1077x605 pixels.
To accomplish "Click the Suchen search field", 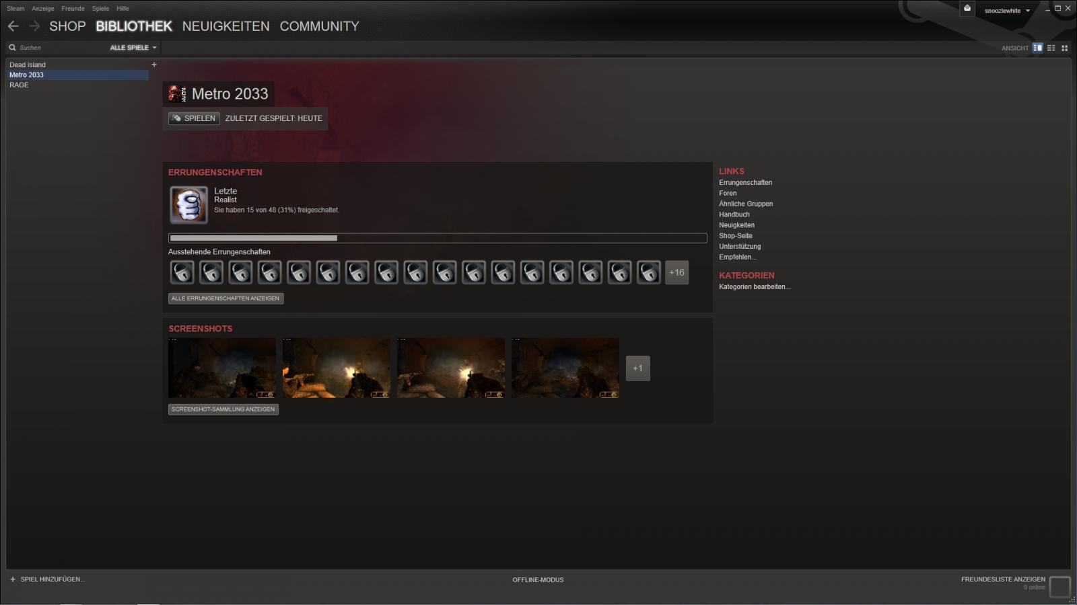I will [x=57, y=48].
